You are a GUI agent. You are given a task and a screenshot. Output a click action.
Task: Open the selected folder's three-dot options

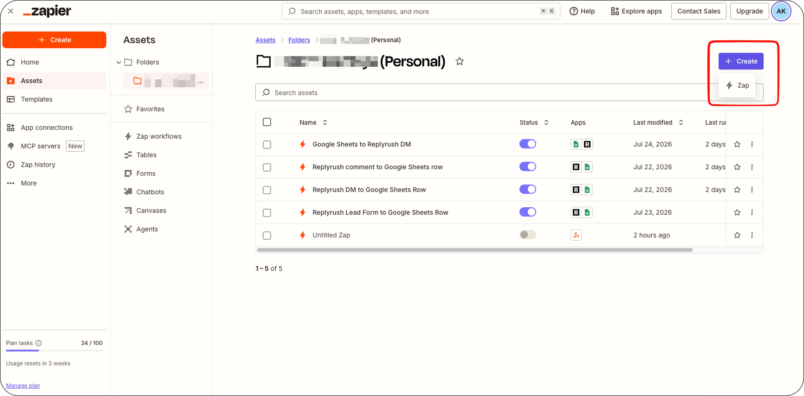[201, 82]
